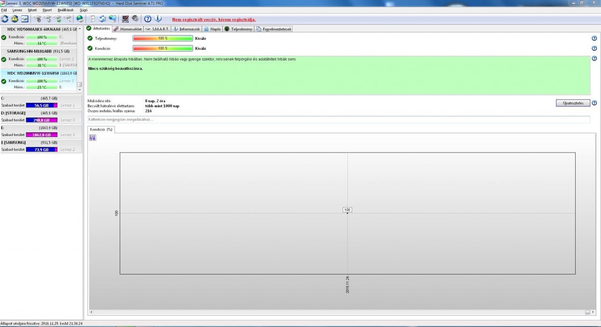
Task: Click the disk list scroll up arrow
Action: click(80, 29)
